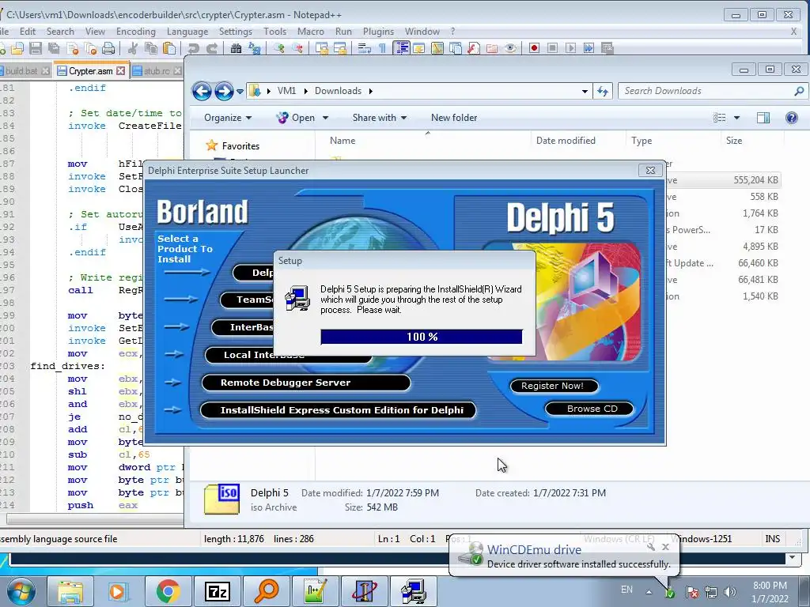Image resolution: width=810 pixels, height=607 pixels.
Task: Close the Crypter.asm tab with its X
Action: (x=121, y=70)
